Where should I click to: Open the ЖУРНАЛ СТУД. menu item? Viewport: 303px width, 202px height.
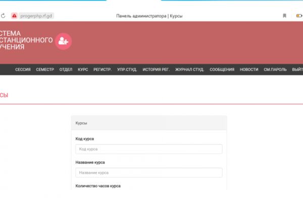coord(189,69)
